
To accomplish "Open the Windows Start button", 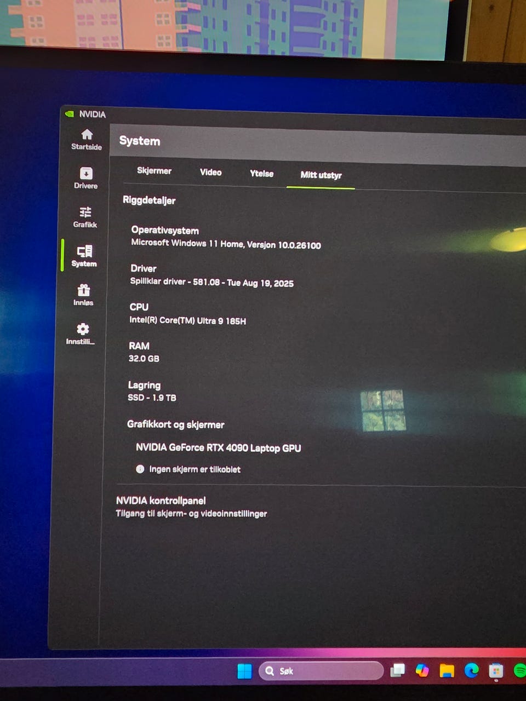I will coord(244,671).
